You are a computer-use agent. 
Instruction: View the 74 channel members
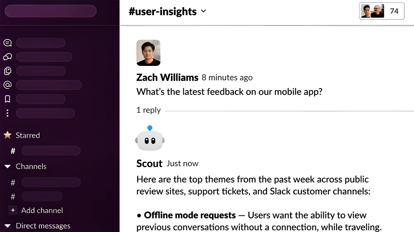(x=382, y=11)
